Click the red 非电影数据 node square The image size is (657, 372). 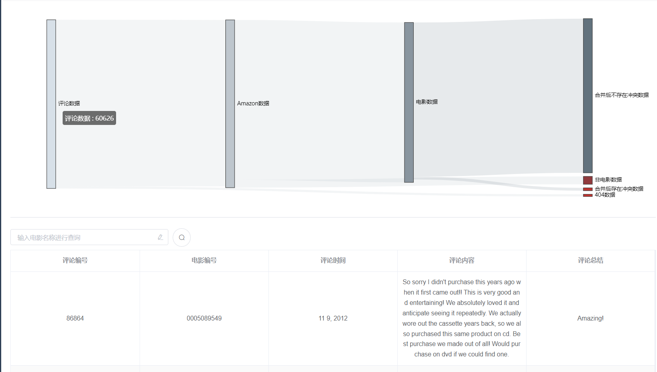click(x=588, y=180)
